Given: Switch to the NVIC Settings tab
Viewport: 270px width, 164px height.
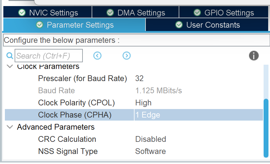Looking at the screenshot, I should click(48, 12).
